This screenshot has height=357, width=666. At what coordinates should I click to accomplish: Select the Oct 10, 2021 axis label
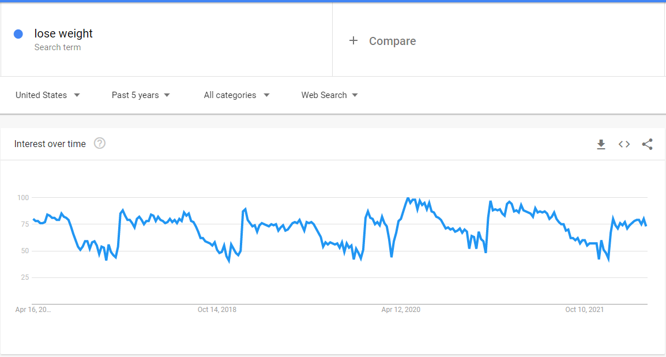point(584,310)
